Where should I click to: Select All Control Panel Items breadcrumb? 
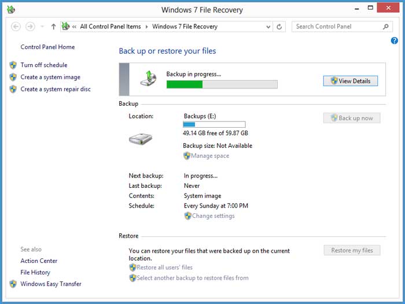click(x=111, y=27)
